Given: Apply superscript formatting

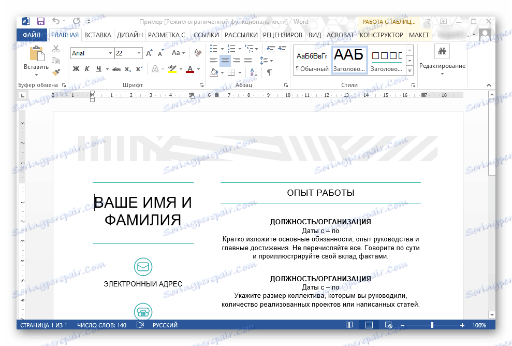Looking at the screenshot, I should tap(139, 68).
